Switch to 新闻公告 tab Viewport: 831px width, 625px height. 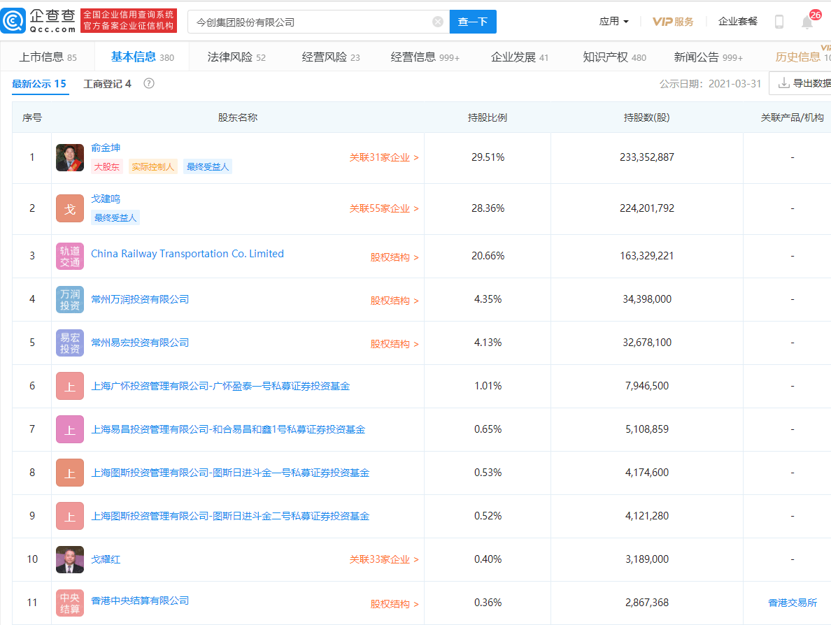[708, 57]
